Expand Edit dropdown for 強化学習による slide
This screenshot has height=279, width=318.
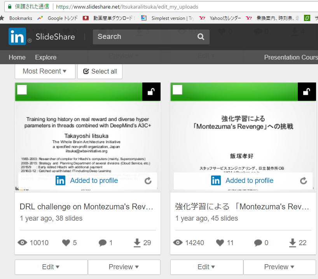[207, 267]
